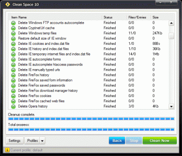Click the Clean Space 10 app logo icon

[8, 4]
